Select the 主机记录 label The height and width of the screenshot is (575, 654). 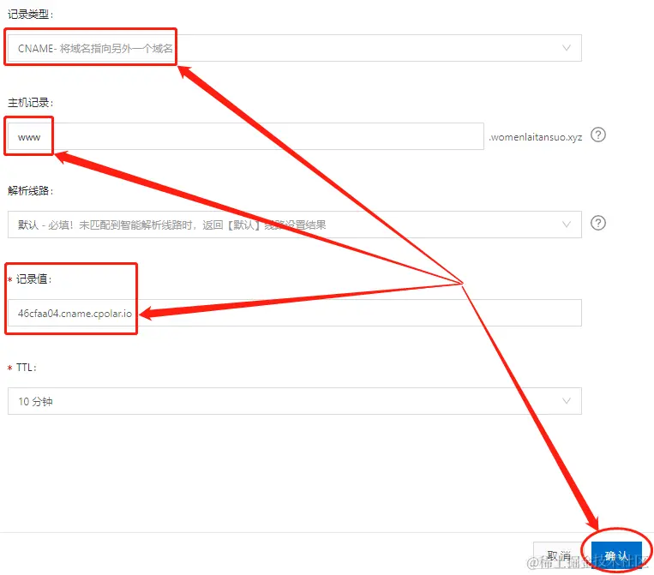30,103
